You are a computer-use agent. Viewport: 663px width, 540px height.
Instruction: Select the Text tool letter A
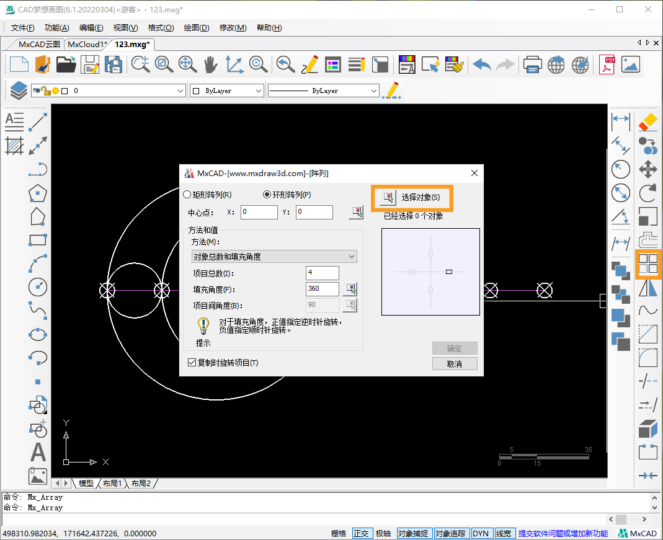tap(38, 453)
